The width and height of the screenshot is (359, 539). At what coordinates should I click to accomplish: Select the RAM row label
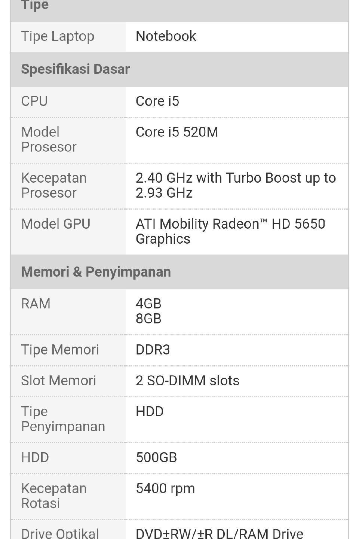[36, 304]
